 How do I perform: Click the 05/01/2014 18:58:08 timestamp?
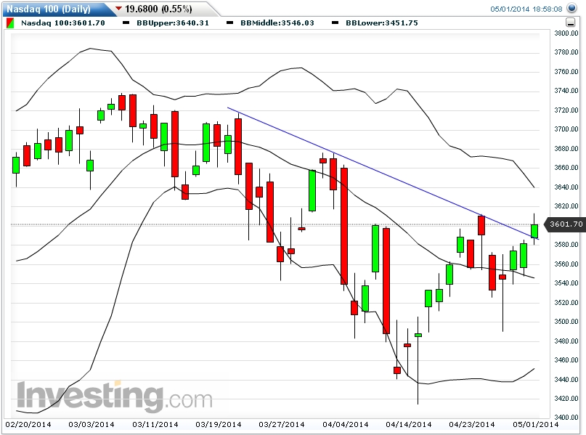[x=526, y=9]
